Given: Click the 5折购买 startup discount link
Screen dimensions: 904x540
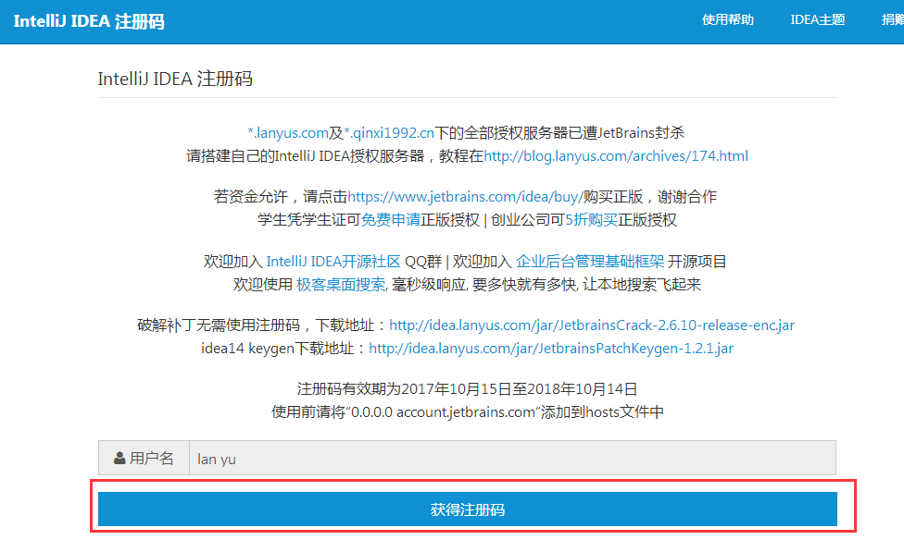Looking at the screenshot, I should coord(591,220).
